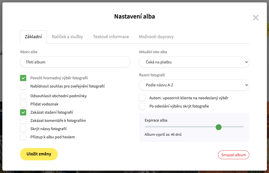Tick Po odeslání výběru skrýt fotografie
This screenshot has height=173, width=269.
point(142,106)
